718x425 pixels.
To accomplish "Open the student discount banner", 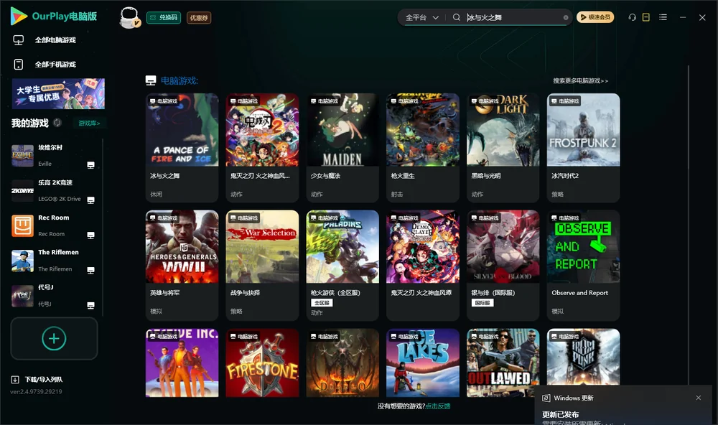I will click(58, 93).
